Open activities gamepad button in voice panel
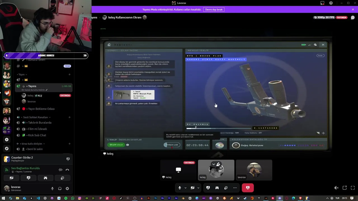Screen dimensions: 358x201 click(x=46, y=178)
